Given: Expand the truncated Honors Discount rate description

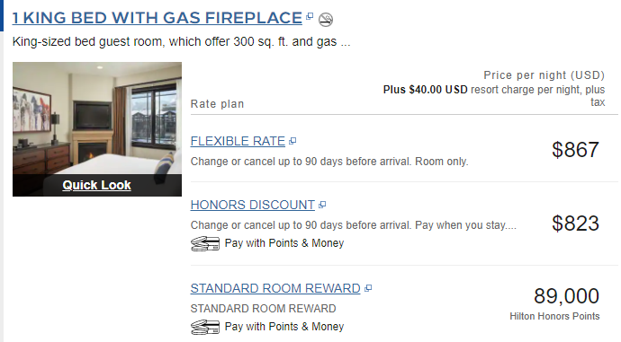Looking at the screenshot, I should click(511, 225).
